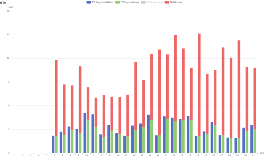The height and width of the screenshot is (166, 268).
Task: Toggle the PV Eigennutzung legend series
Action: pyautogui.click(x=127, y=2)
